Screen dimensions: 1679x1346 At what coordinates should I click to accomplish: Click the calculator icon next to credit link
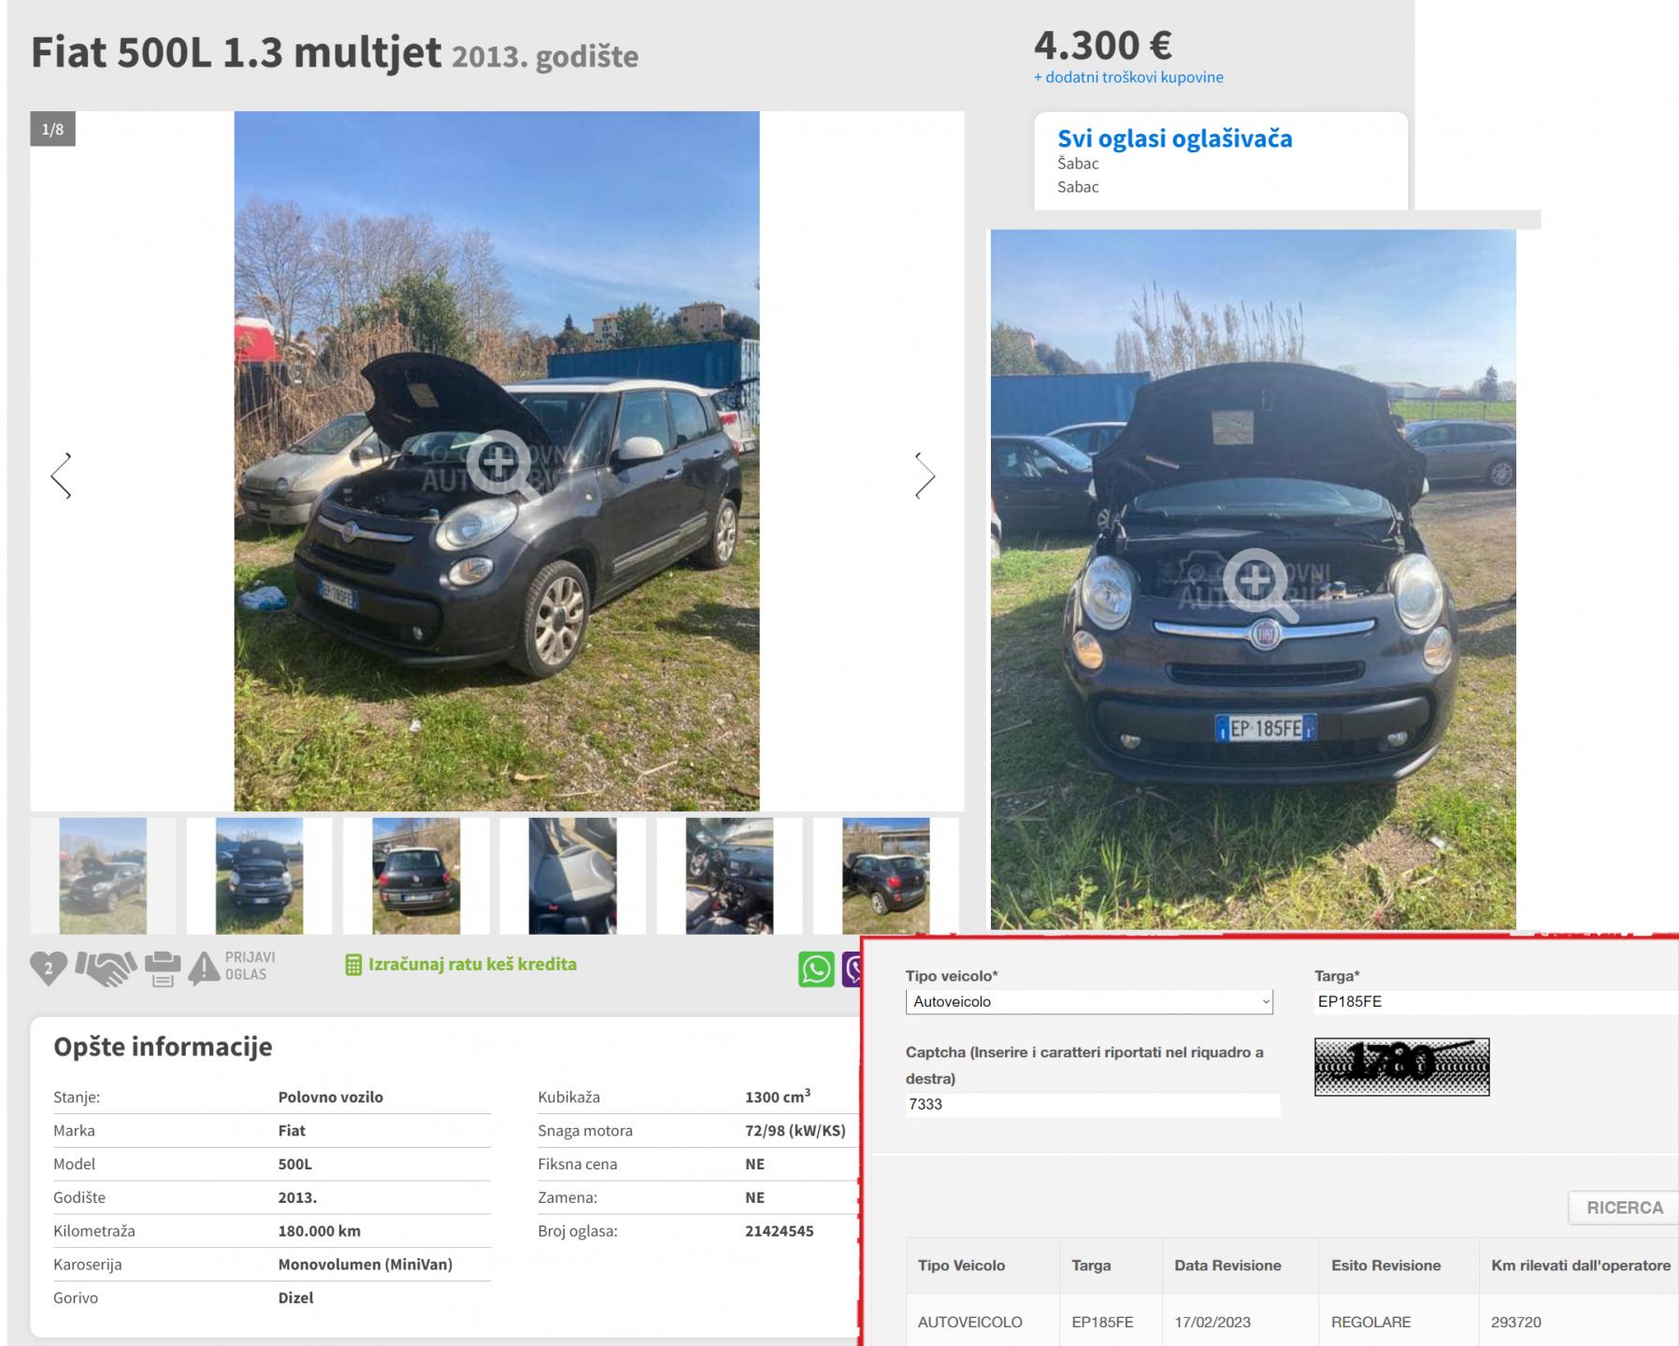tap(353, 965)
